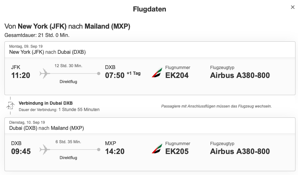Click the 11:20 JFK departure time

point(21,75)
